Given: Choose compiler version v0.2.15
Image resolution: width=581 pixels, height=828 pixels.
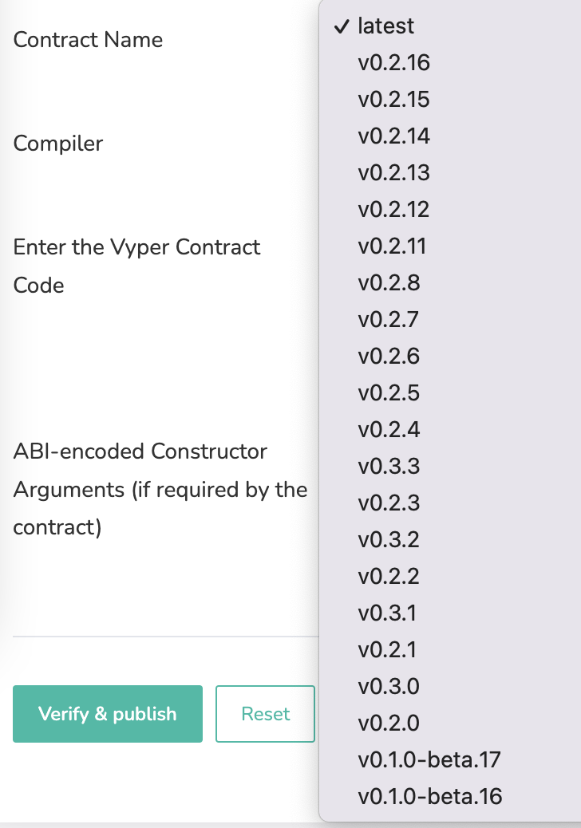Looking at the screenshot, I should (394, 99).
